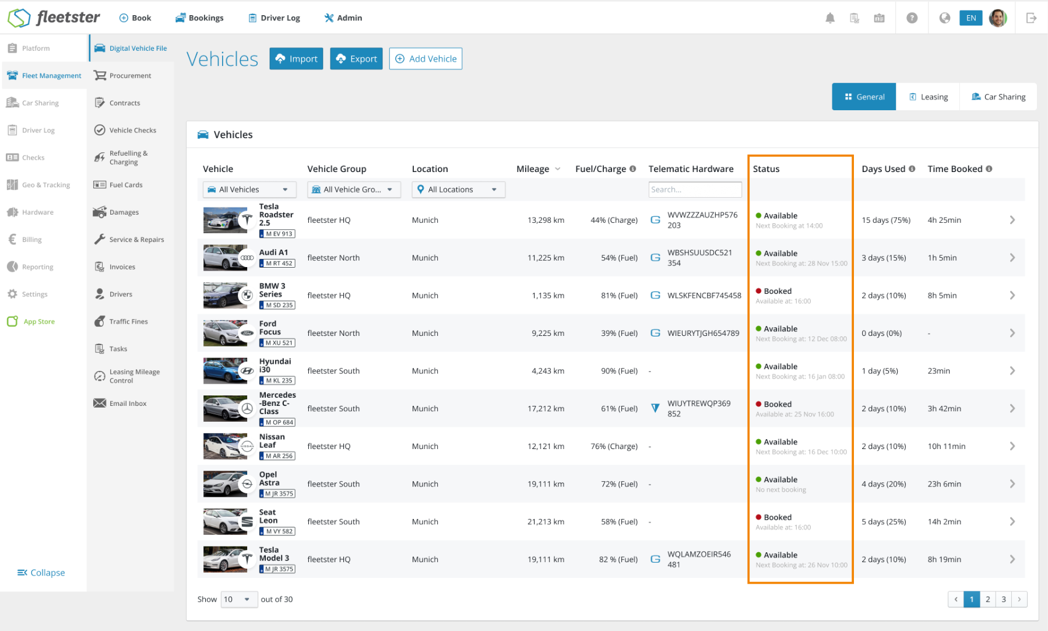Click the notifications bell icon

click(x=830, y=18)
